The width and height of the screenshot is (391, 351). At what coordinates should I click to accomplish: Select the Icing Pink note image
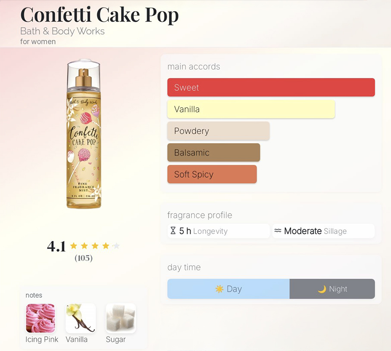click(41, 318)
